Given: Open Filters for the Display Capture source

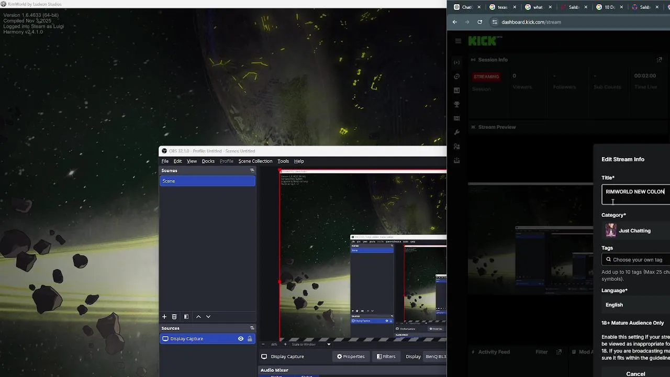Looking at the screenshot, I should point(386,357).
